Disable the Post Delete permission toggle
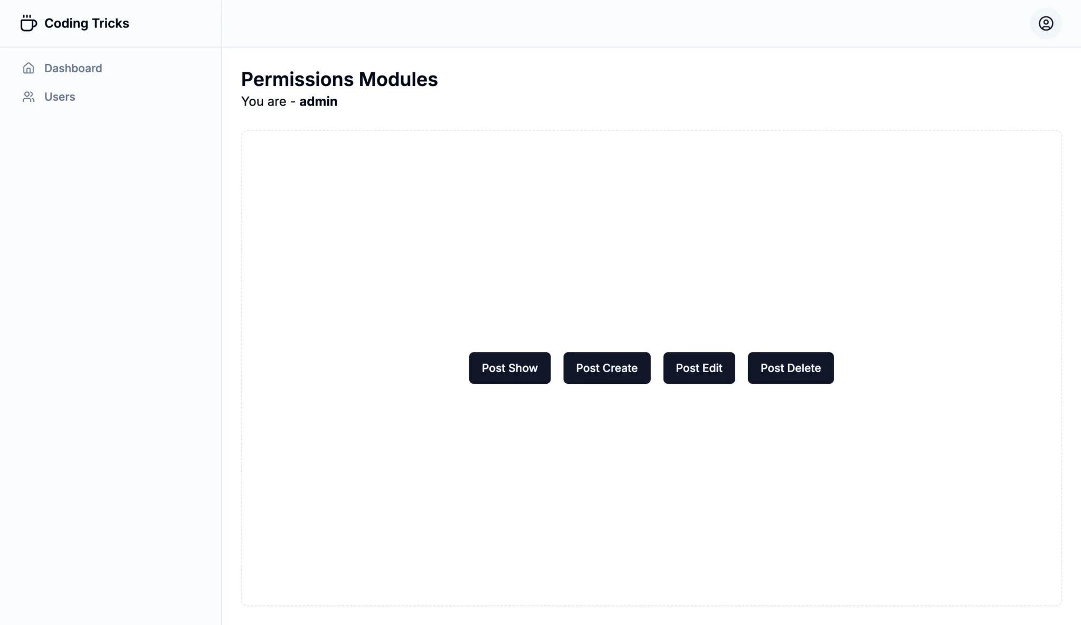This screenshot has height=625, width=1081. tap(790, 367)
